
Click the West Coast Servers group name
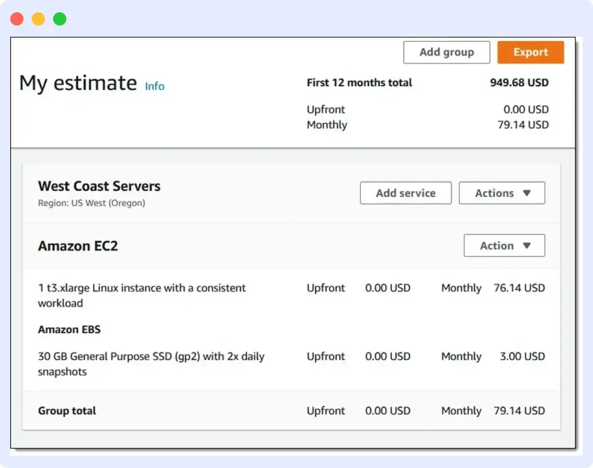pos(99,186)
